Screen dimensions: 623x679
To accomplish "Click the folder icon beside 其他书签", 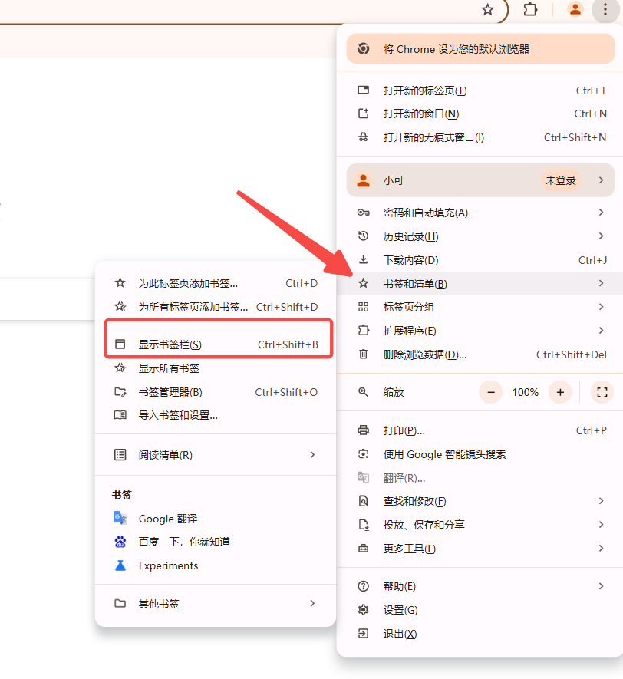I will click(120, 603).
